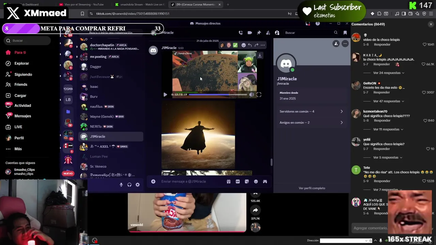Open Siguiendo in TikTok sidebar
This screenshot has height=245, width=436.
(x=23, y=75)
